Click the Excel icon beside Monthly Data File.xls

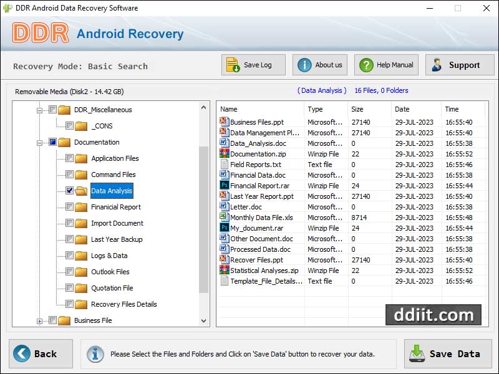225,218
